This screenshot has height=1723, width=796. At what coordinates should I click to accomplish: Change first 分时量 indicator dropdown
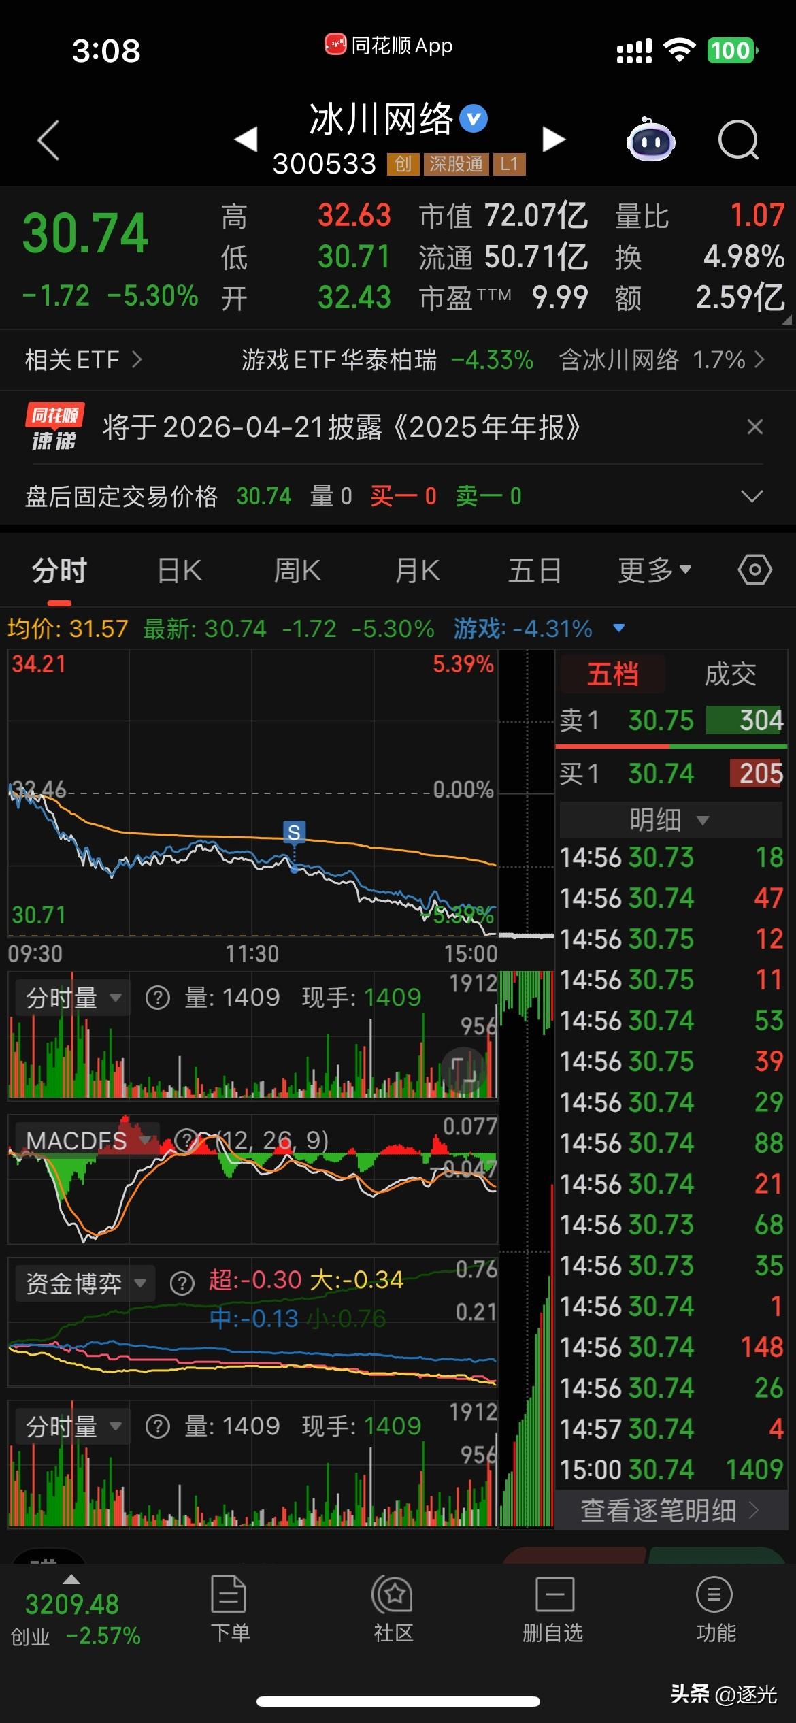(x=73, y=998)
